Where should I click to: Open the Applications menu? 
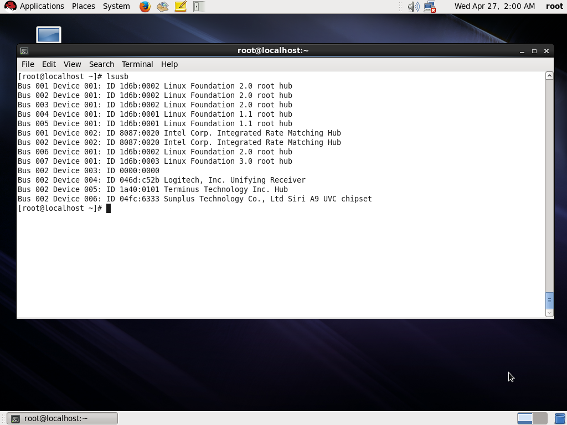(x=42, y=6)
